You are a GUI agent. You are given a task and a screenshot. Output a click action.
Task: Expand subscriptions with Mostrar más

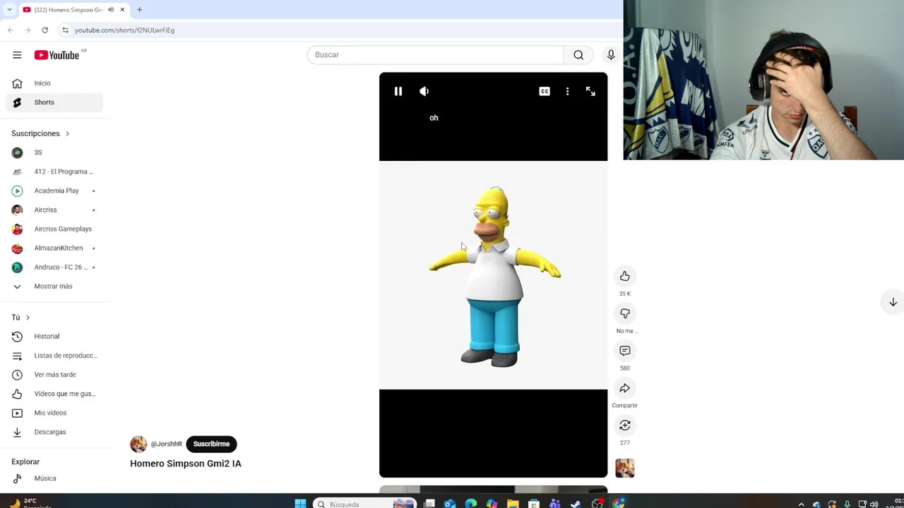pos(55,286)
